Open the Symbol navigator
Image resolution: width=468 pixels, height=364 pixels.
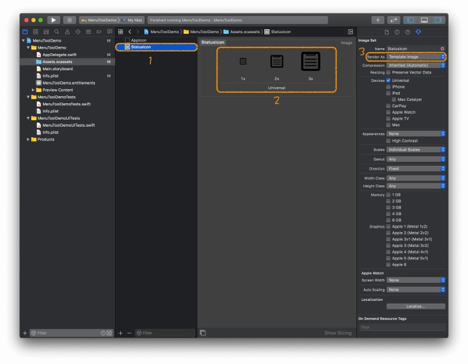[x=46, y=32]
